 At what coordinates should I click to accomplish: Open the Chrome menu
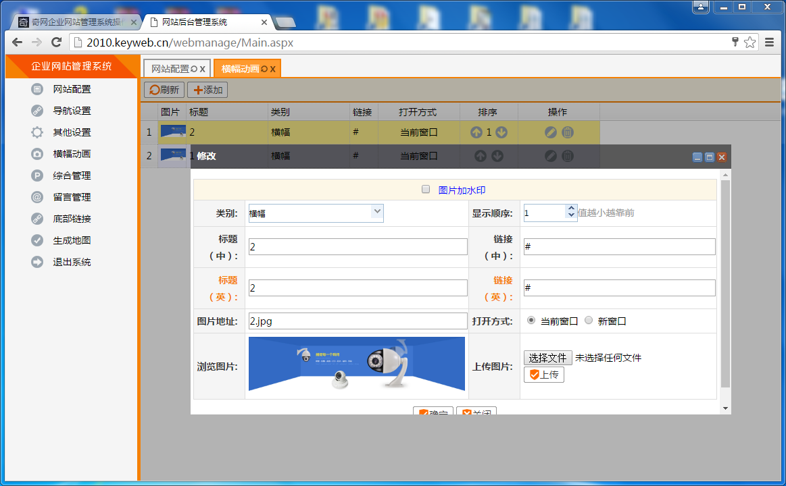(770, 43)
